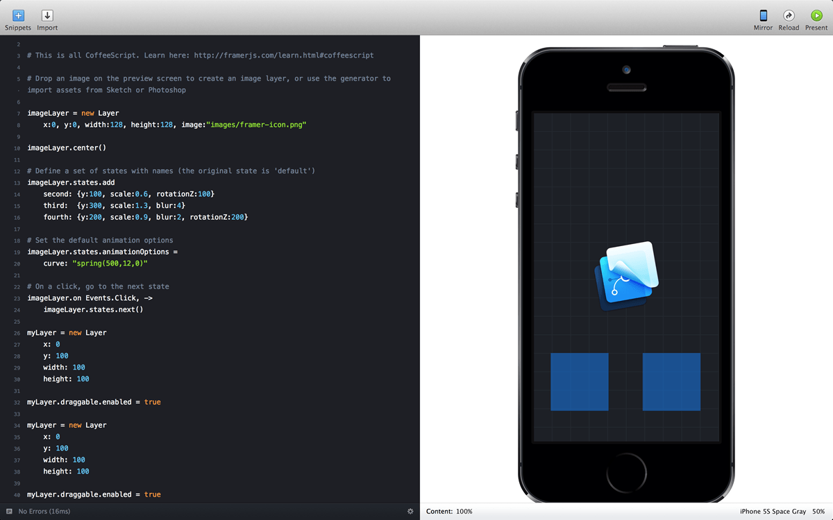Click the Framer icon layer in preview
This screenshot has width=833, height=520.
(627, 275)
